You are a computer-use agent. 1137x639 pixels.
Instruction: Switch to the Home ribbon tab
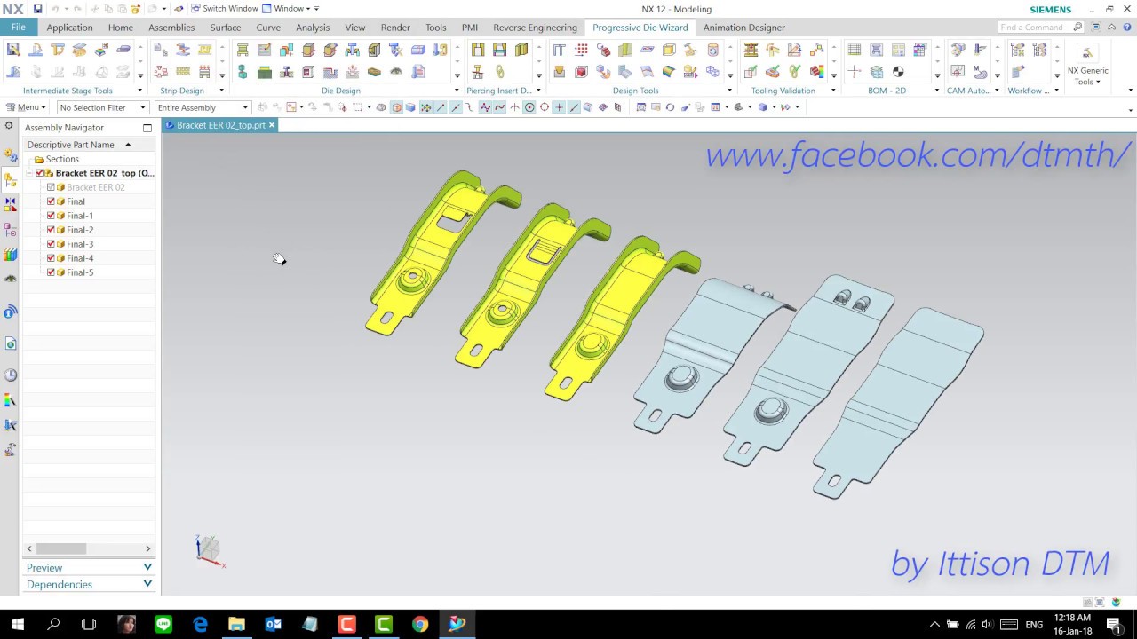(x=120, y=28)
